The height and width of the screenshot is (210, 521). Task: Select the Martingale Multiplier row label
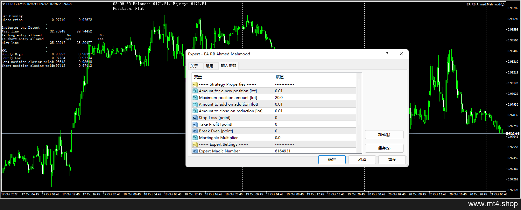tap(218, 138)
